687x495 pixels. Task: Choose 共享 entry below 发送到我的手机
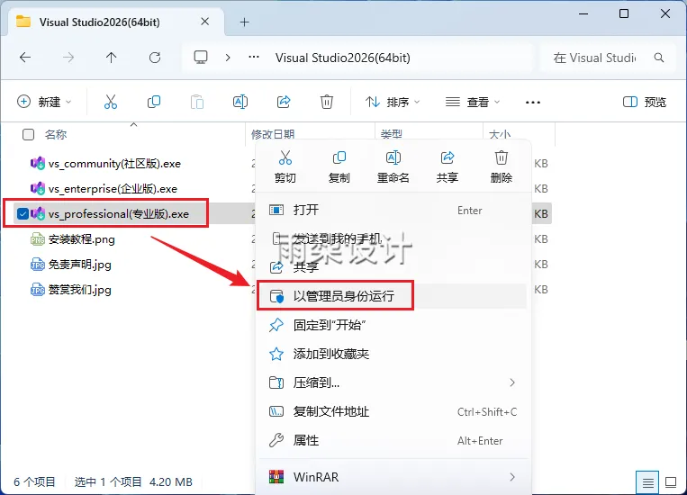393,266
